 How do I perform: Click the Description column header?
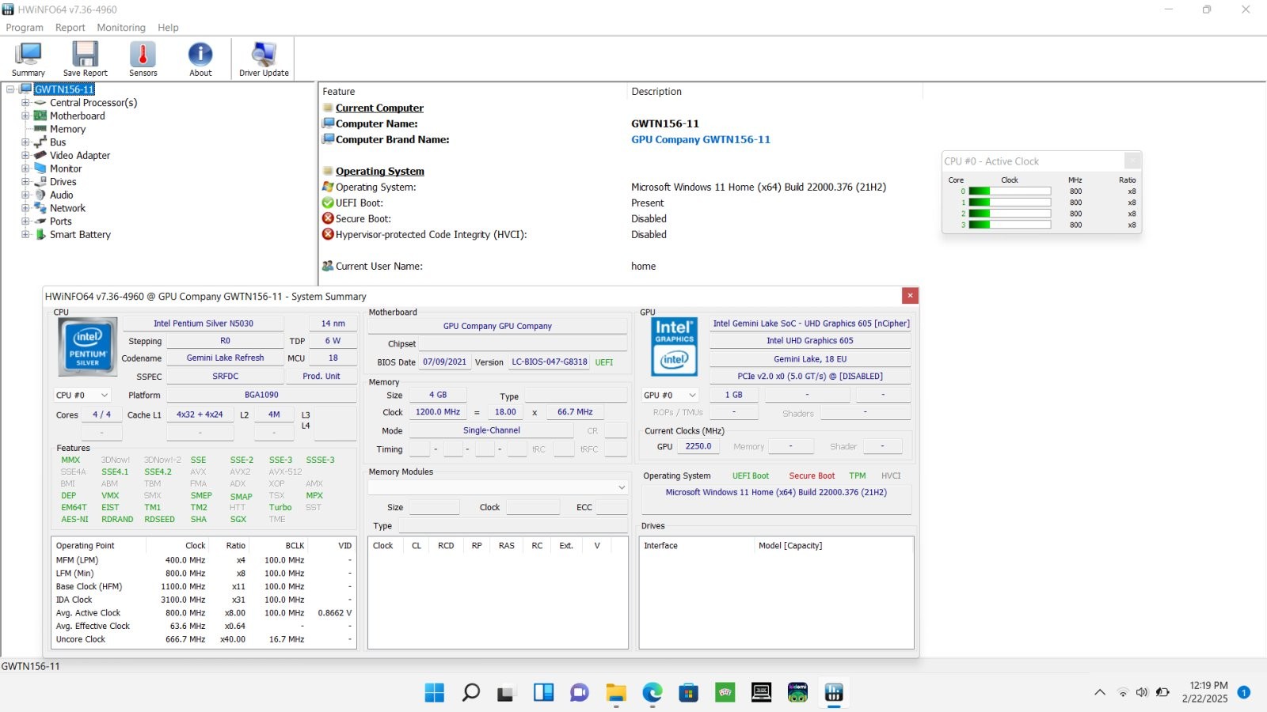click(x=775, y=92)
